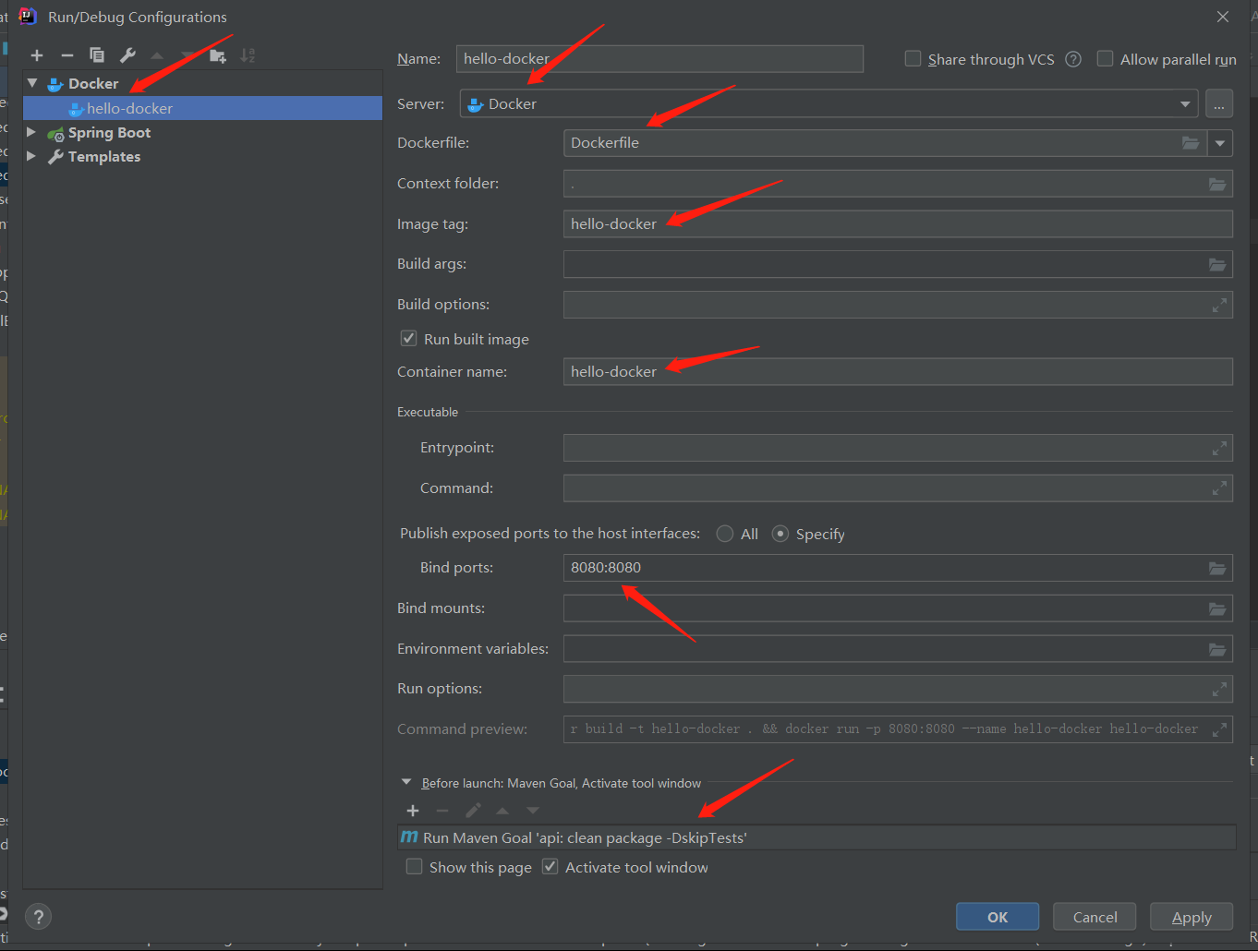1258x951 pixels.
Task: Click the help icon beside Share through VCS
Action: [1073, 59]
